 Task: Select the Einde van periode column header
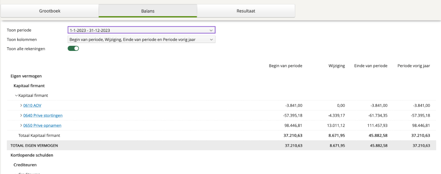point(371,66)
